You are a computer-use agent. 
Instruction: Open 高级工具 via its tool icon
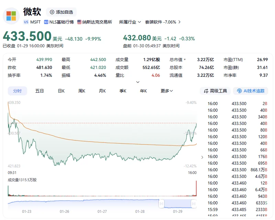(x=206, y=91)
